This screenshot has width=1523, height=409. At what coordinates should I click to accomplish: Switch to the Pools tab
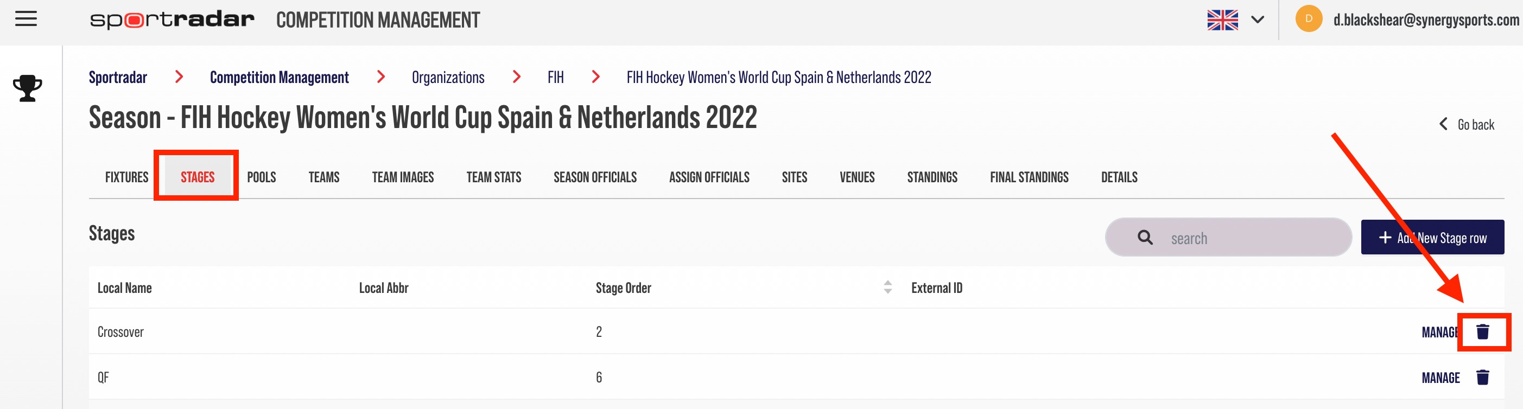point(261,177)
